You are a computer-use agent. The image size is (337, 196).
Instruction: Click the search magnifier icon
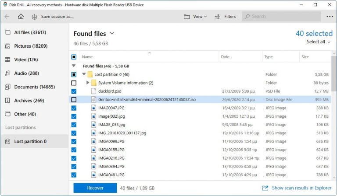tap(247, 17)
